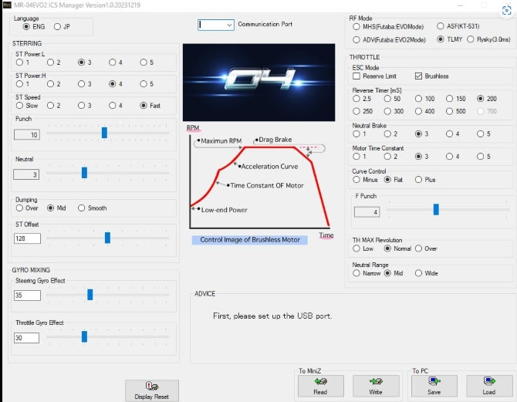Click the Write to MiniZ button
The image size is (517, 402).
coord(376,386)
